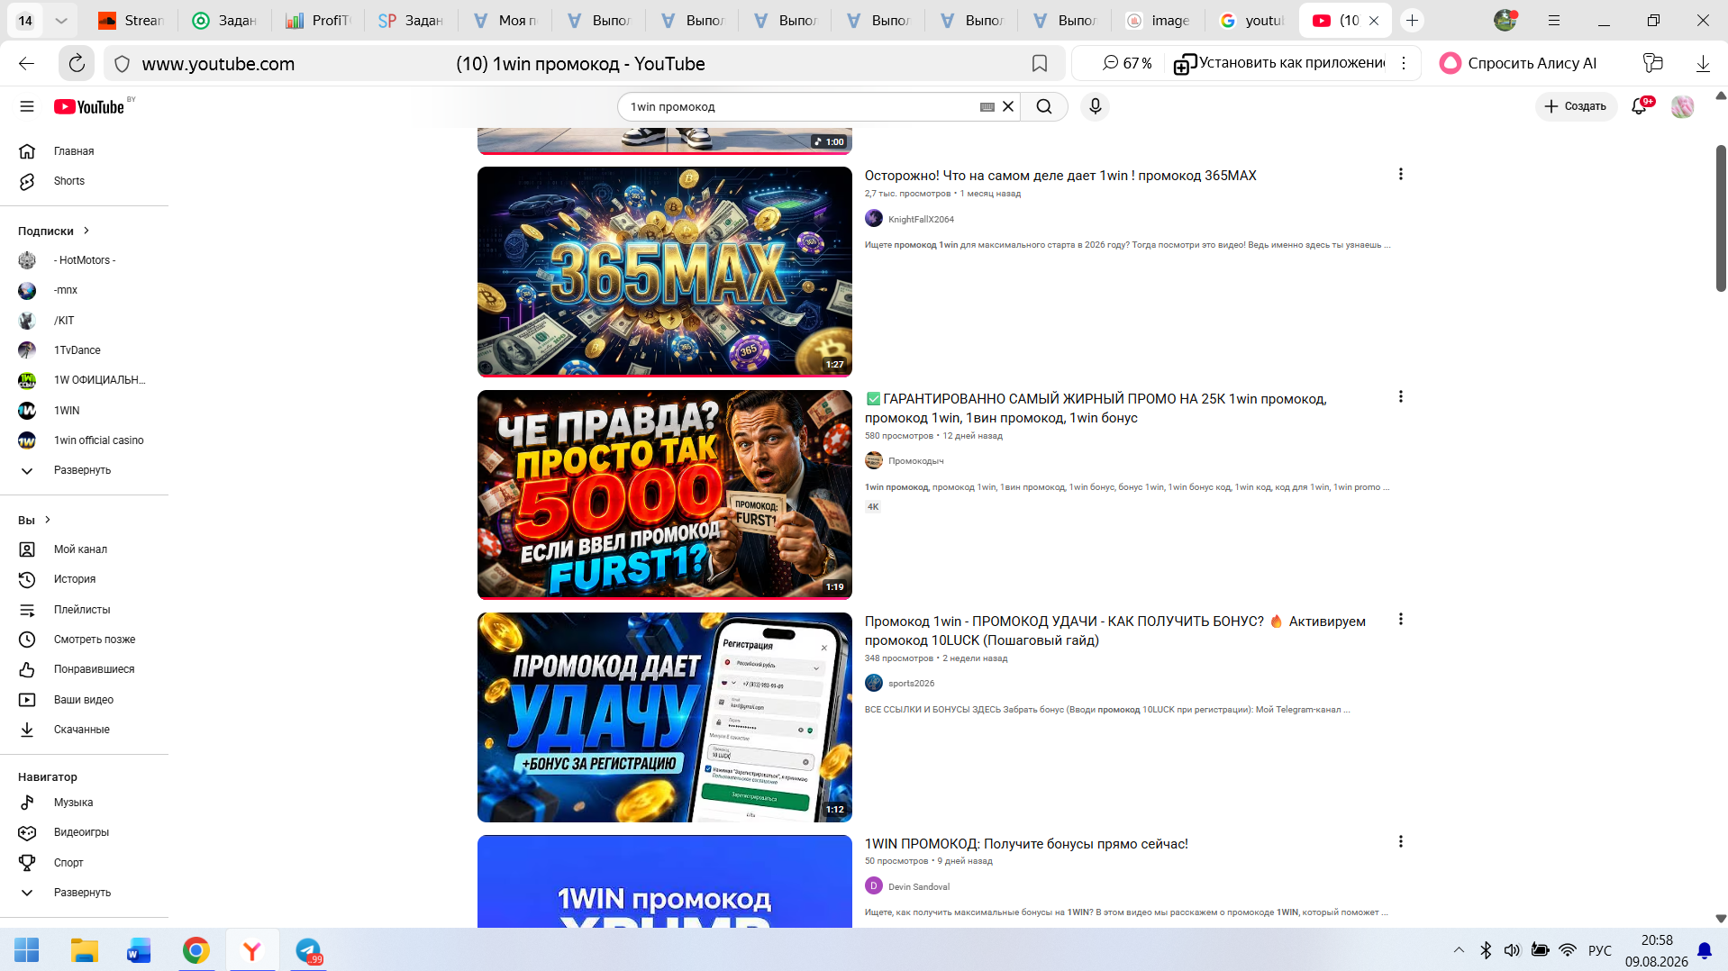Open the tab list dropdown arrow
The width and height of the screenshot is (1728, 971).
tap(60, 20)
